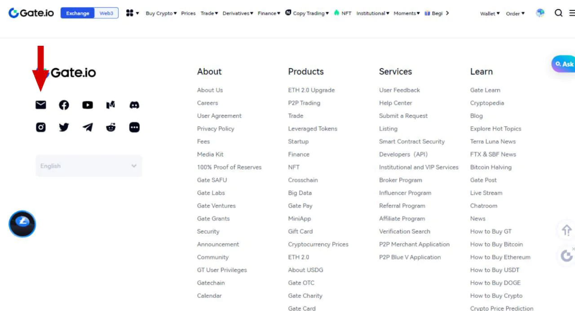The height and width of the screenshot is (311, 575).
Task: Open the Startup link
Action: [298, 141]
